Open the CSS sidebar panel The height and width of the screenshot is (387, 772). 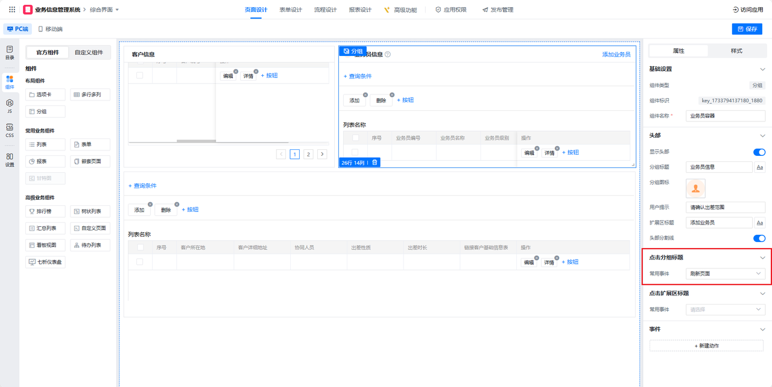pyautogui.click(x=10, y=131)
